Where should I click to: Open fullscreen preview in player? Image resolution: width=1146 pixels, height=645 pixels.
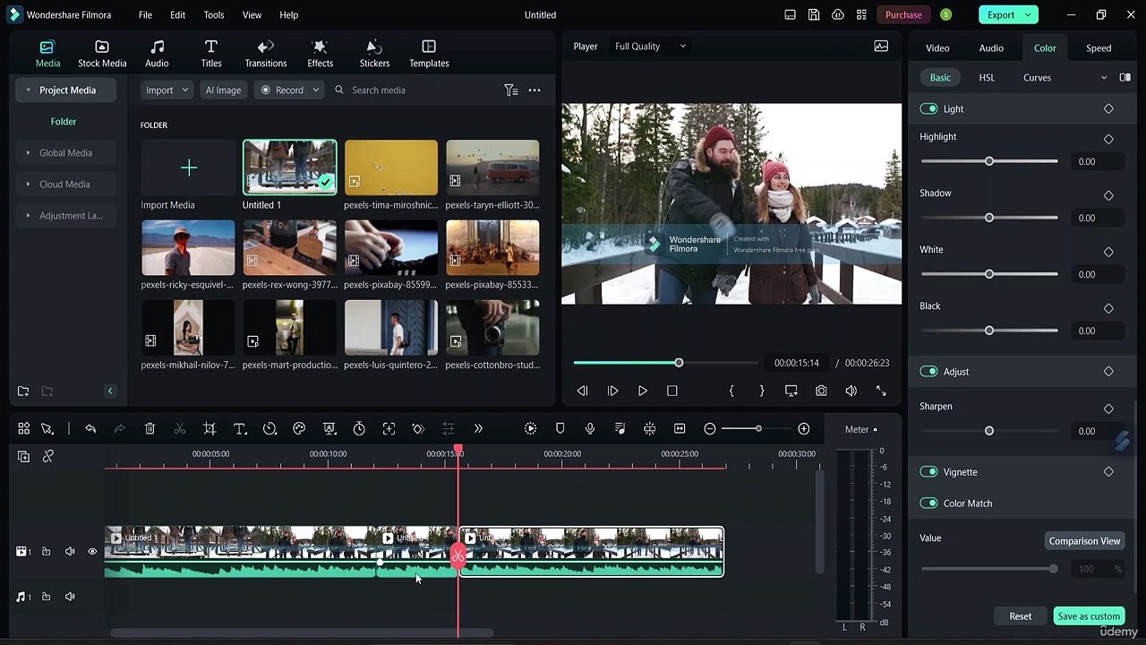pyautogui.click(x=881, y=391)
